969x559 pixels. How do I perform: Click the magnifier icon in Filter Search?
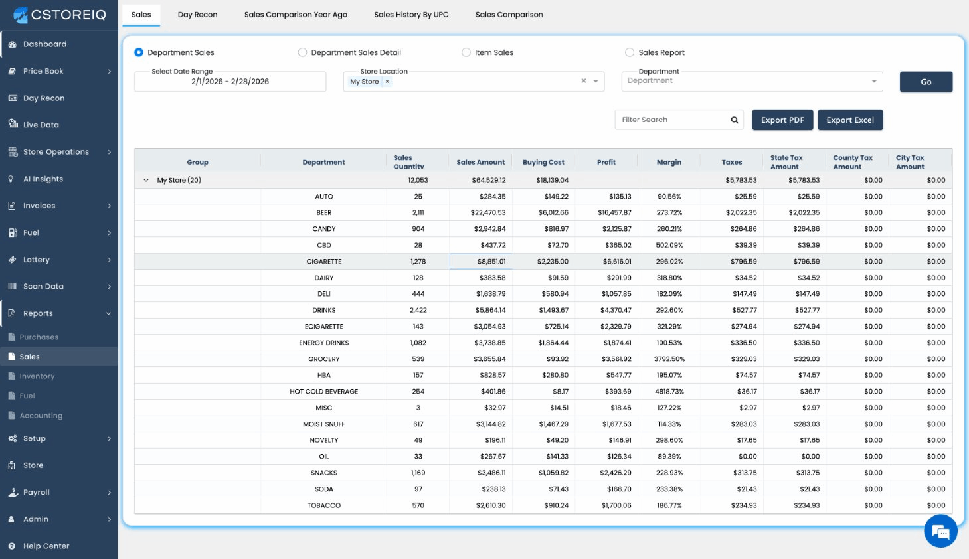point(735,120)
